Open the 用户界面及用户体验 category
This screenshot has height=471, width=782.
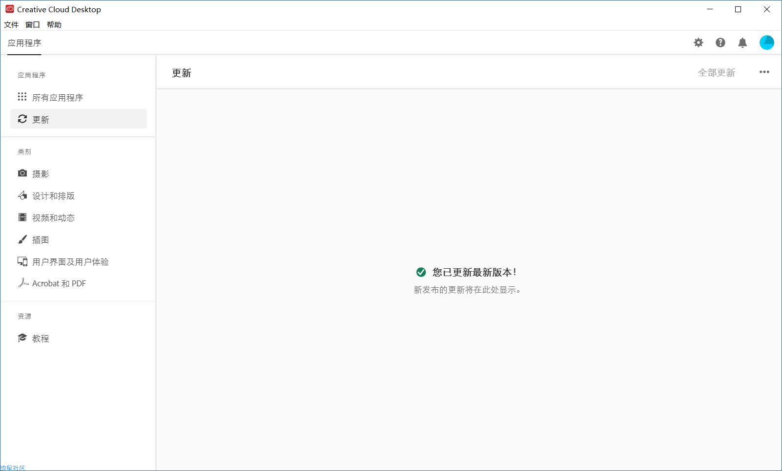click(x=79, y=261)
